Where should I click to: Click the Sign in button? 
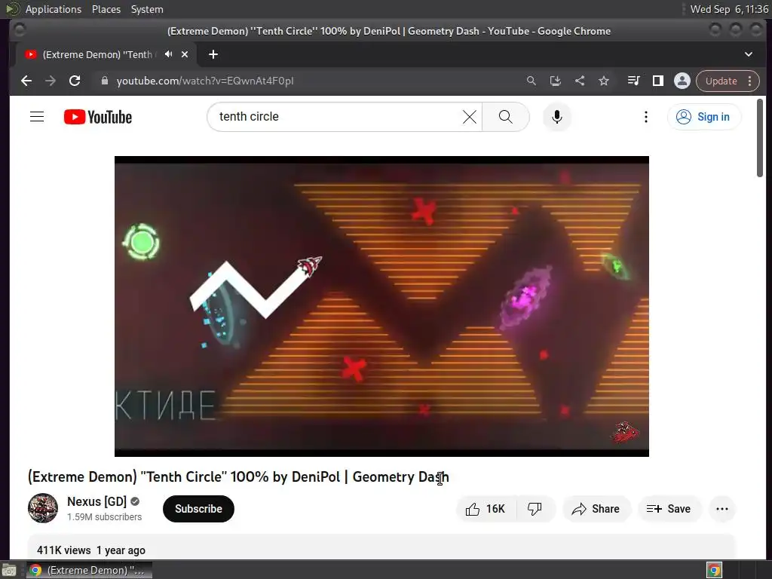pos(703,117)
